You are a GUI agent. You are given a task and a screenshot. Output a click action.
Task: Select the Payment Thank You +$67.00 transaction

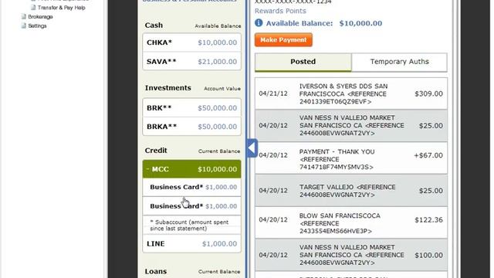pos(351,158)
